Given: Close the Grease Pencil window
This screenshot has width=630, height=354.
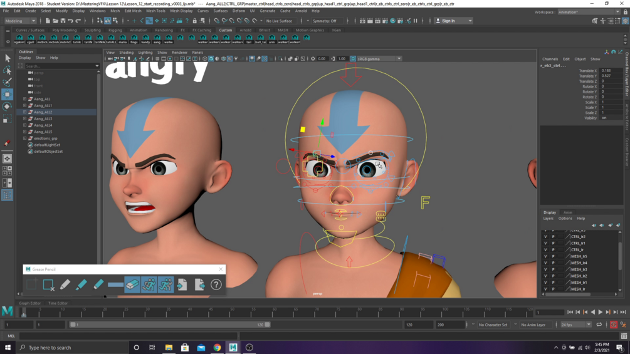Looking at the screenshot, I should 221,269.
